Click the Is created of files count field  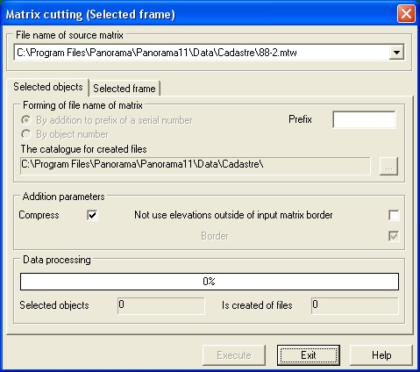pyautogui.click(x=355, y=306)
